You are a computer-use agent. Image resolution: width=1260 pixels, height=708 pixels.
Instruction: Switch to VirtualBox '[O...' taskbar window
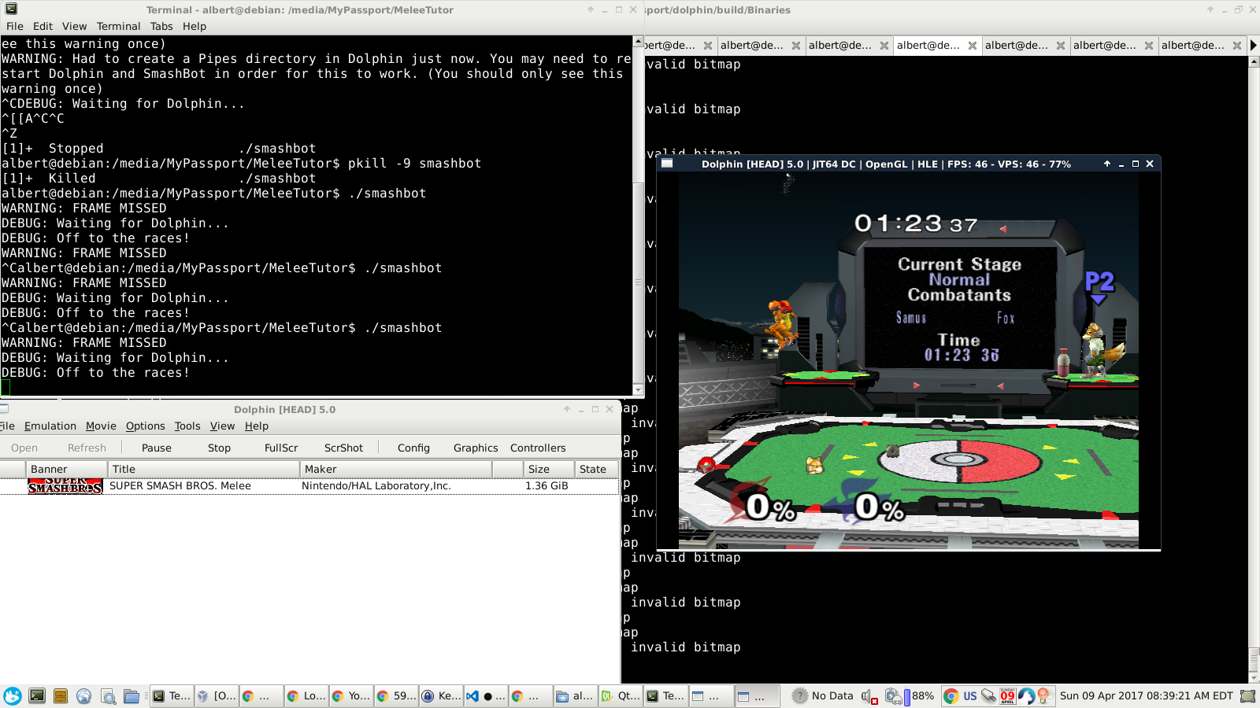click(x=217, y=696)
